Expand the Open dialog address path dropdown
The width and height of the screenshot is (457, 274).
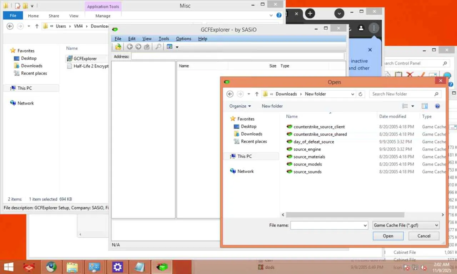click(353, 94)
